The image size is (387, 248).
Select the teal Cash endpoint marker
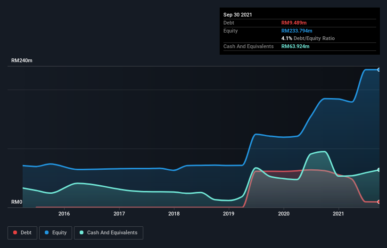(379, 170)
